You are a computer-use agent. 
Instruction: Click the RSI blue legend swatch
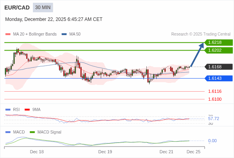pyautogui.click(x=8, y=110)
